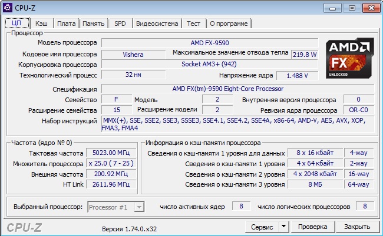Viewport: 383px width, 236px height.
Task: Click the 4-way associativity value
Action: tap(359, 153)
